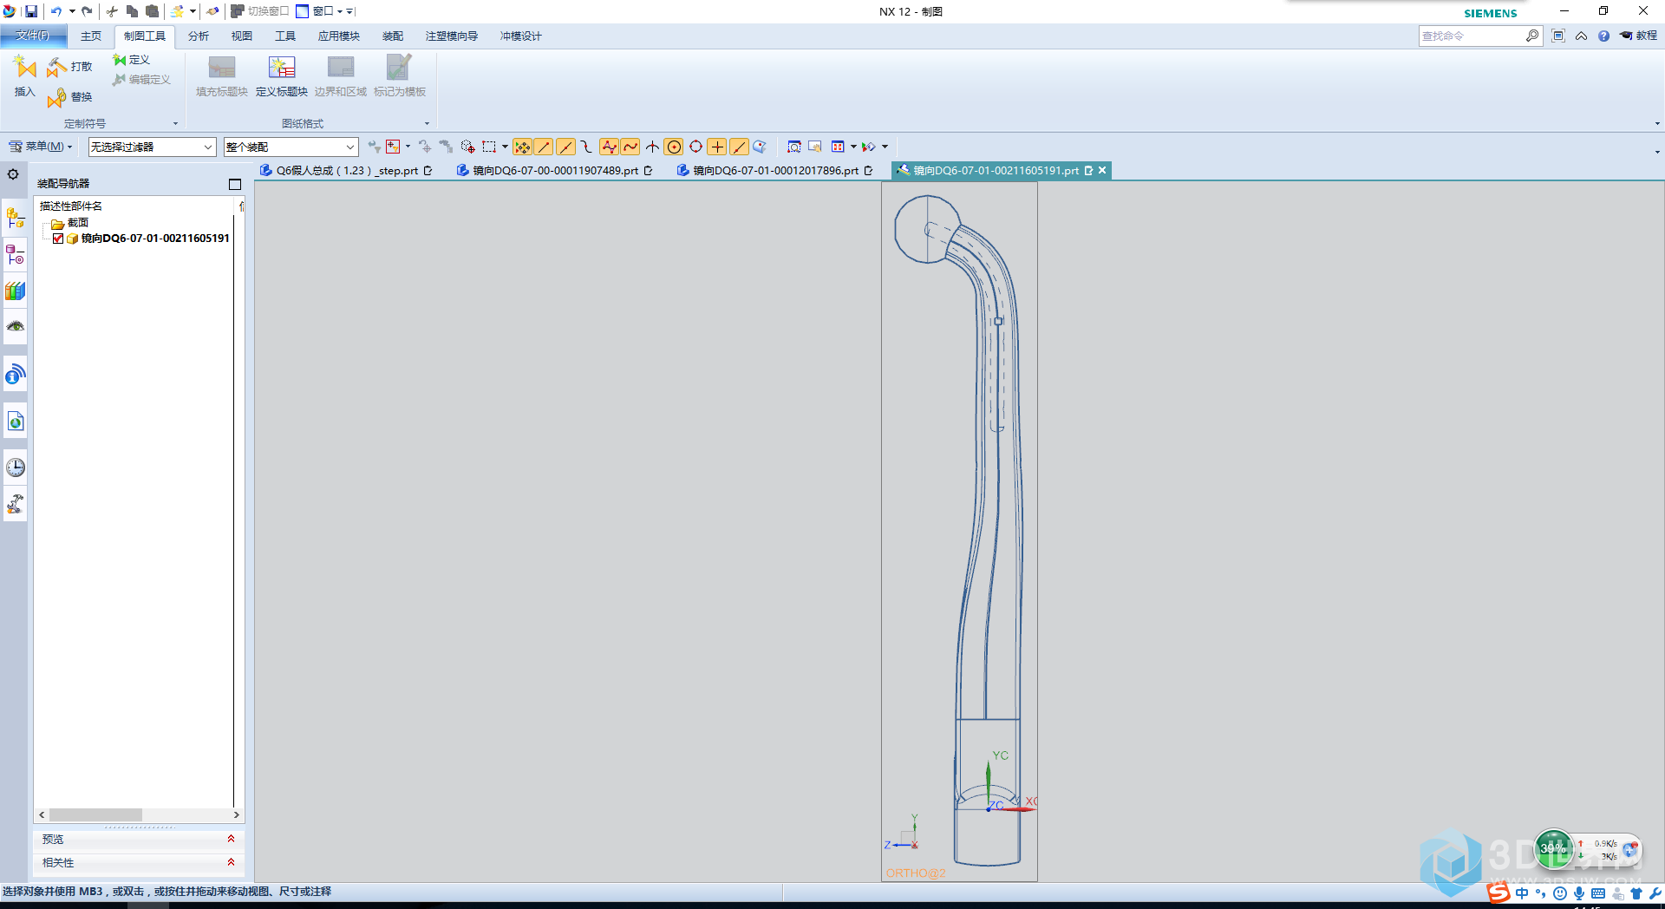Screen dimensions: 1665x909
Task: Switch to the 主页 ribbon tab
Action: [91, 36]
